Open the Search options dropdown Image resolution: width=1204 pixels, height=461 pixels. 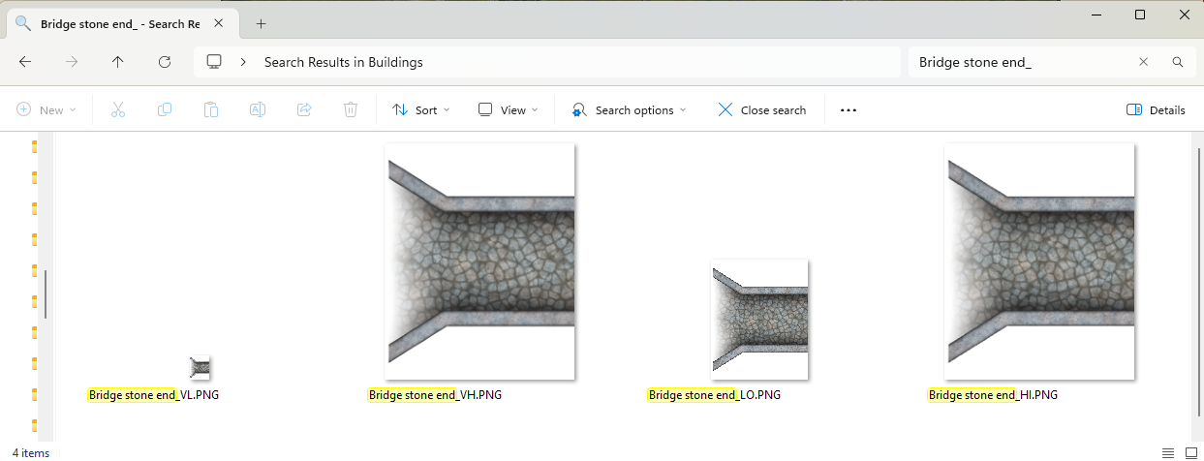630,110
